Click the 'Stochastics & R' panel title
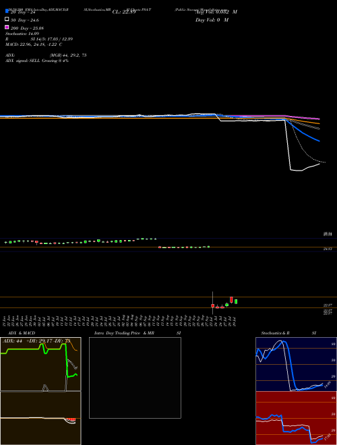 click(275, 333)
